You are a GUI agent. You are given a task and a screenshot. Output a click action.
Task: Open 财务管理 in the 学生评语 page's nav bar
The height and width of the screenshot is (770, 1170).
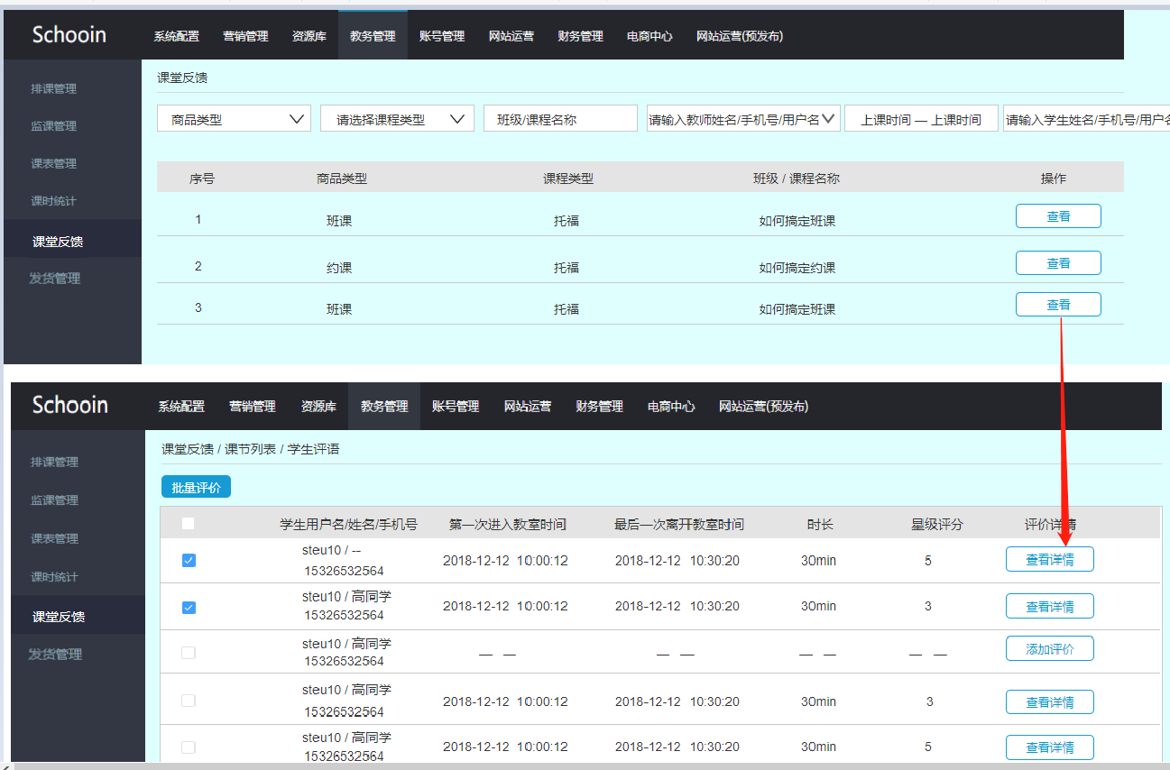pyautogui.click(x=599, y=407)
